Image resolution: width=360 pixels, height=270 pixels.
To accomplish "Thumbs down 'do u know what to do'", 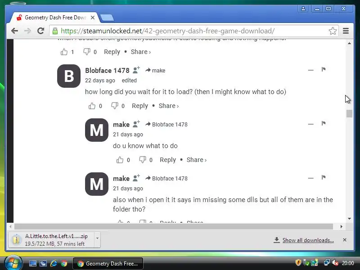I will click(x=142, y=160).
